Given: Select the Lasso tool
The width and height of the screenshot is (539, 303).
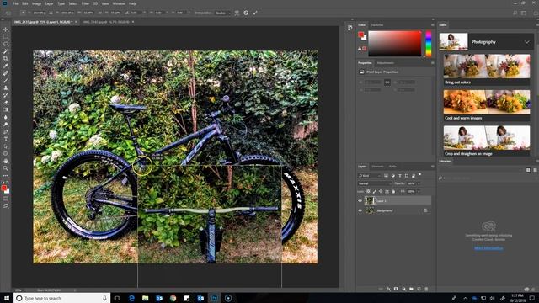Looking at the screenshot, I should tap(6, 44).
